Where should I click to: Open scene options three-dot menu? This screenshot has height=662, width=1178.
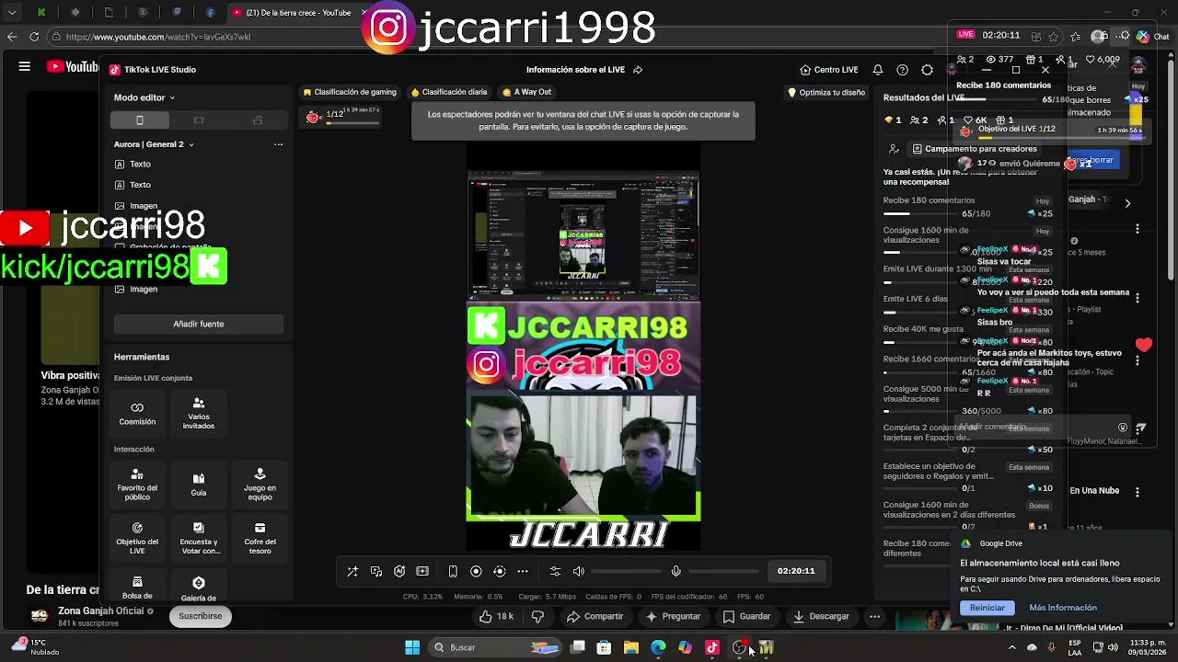[278, 144]
